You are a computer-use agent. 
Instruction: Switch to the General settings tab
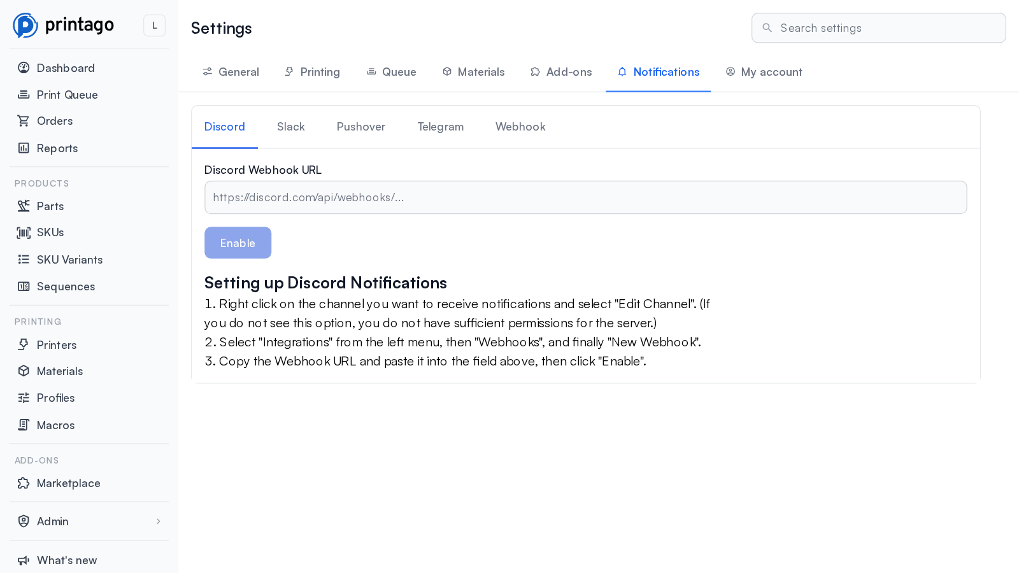point(231,72)
